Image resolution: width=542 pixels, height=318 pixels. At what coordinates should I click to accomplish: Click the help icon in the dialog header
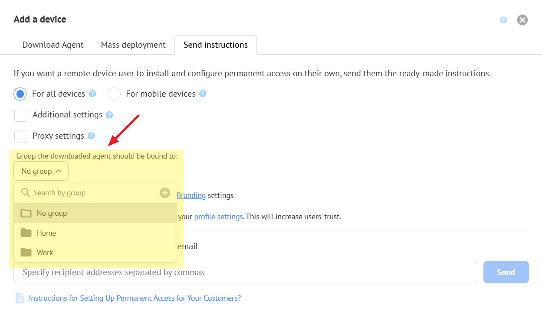pos(503,20)
